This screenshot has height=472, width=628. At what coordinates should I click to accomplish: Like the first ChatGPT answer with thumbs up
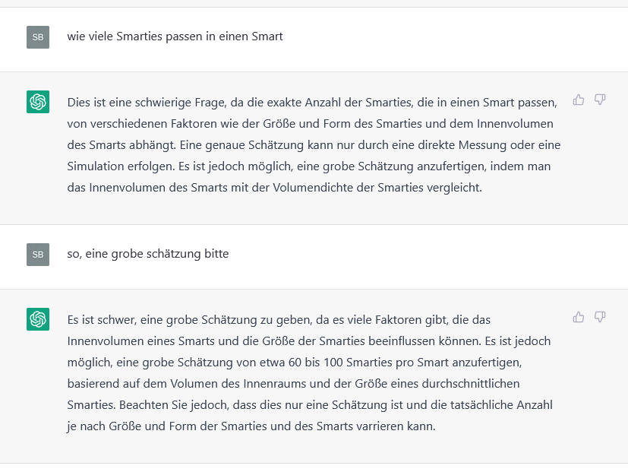tap(579, 100)
